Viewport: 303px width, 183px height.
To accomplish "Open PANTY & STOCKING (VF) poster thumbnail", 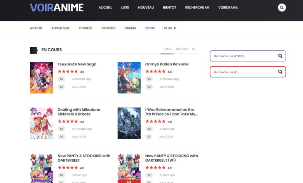I will point(129,168).
